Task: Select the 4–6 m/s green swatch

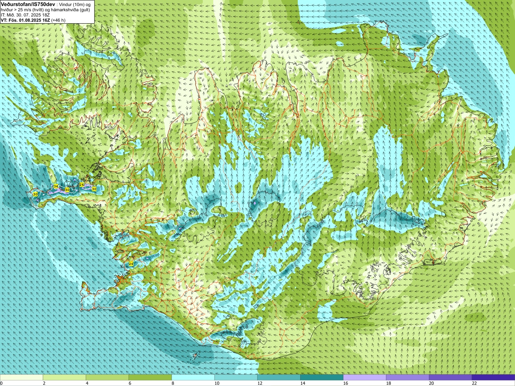Action: click(x=107, y=378)
